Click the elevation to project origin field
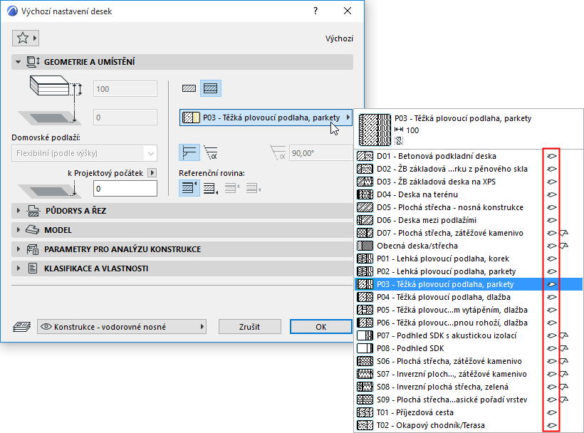Image resolution: width=584 pixels, height=433 pixels. point(125,189)
